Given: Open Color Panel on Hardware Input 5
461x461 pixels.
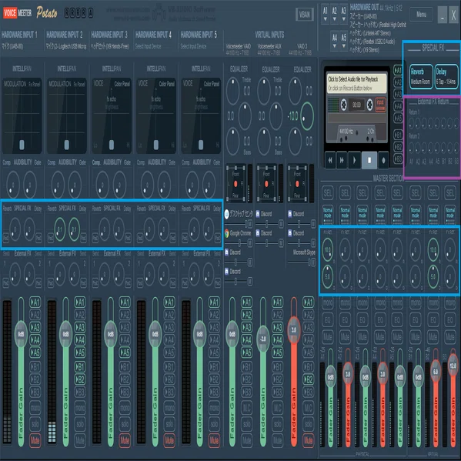Looking at the screenshot, I should point(212,84).
